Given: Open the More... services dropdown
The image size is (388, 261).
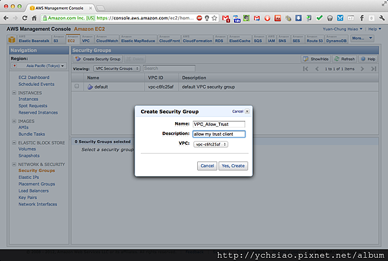Looking at the screenshot, I should (362, 38).
